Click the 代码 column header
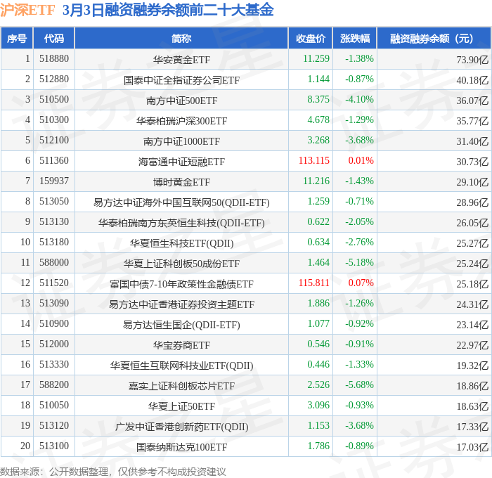 point(53,38)
